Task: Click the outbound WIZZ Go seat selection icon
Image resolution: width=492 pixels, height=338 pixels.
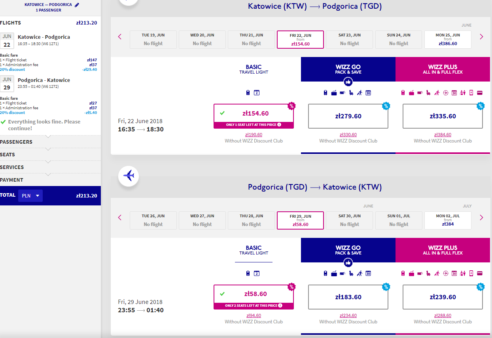Action: point(351,93)
